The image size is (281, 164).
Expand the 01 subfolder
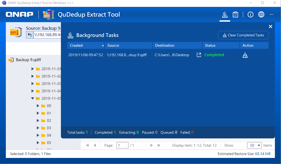click(x=38, y=113)
